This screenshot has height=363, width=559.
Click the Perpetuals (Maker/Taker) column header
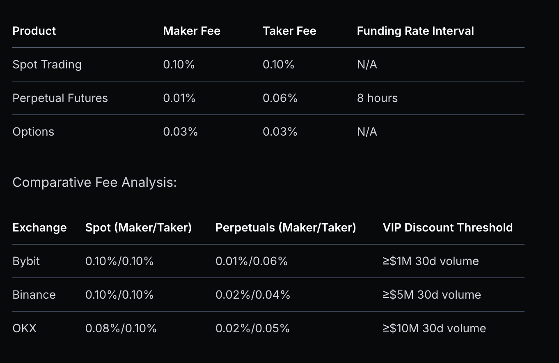point(286,228)
